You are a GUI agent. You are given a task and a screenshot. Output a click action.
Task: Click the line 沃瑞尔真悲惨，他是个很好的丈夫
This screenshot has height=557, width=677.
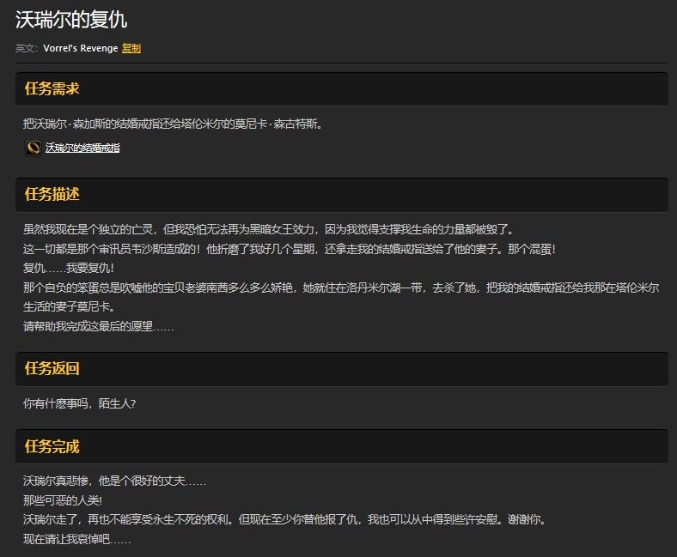tap(115, 481)
